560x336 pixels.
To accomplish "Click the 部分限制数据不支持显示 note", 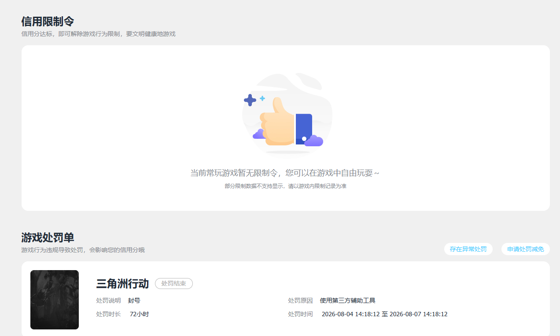I will click(x=285, y=186).
